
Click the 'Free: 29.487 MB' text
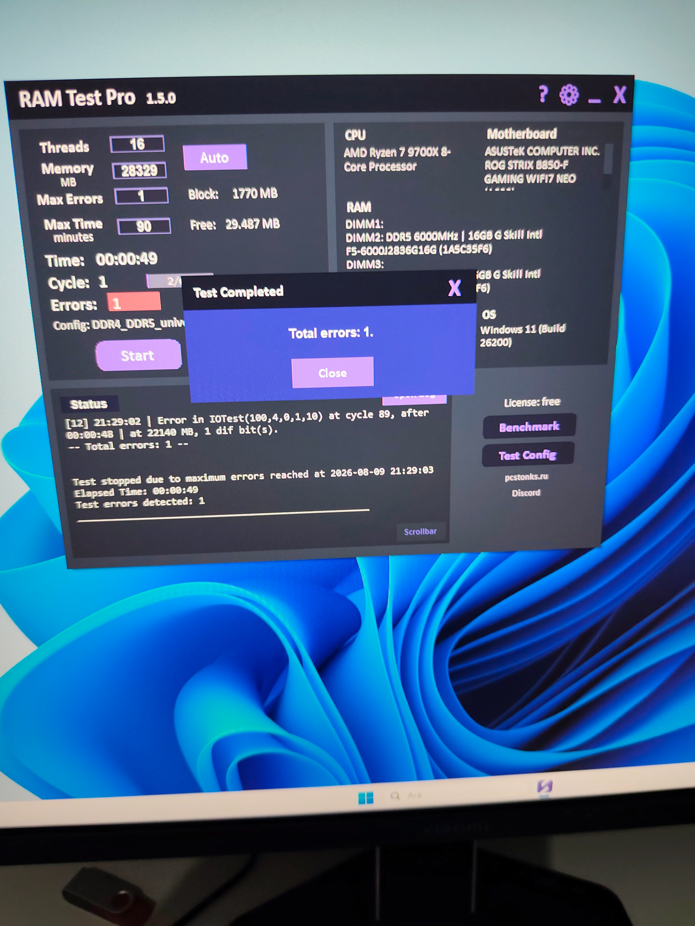click(235, 224)
